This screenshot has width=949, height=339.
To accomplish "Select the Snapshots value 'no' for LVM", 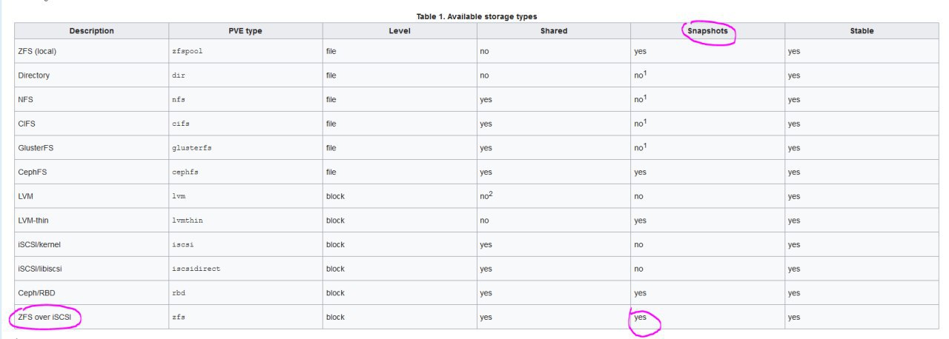I will (x=639, y=196).
